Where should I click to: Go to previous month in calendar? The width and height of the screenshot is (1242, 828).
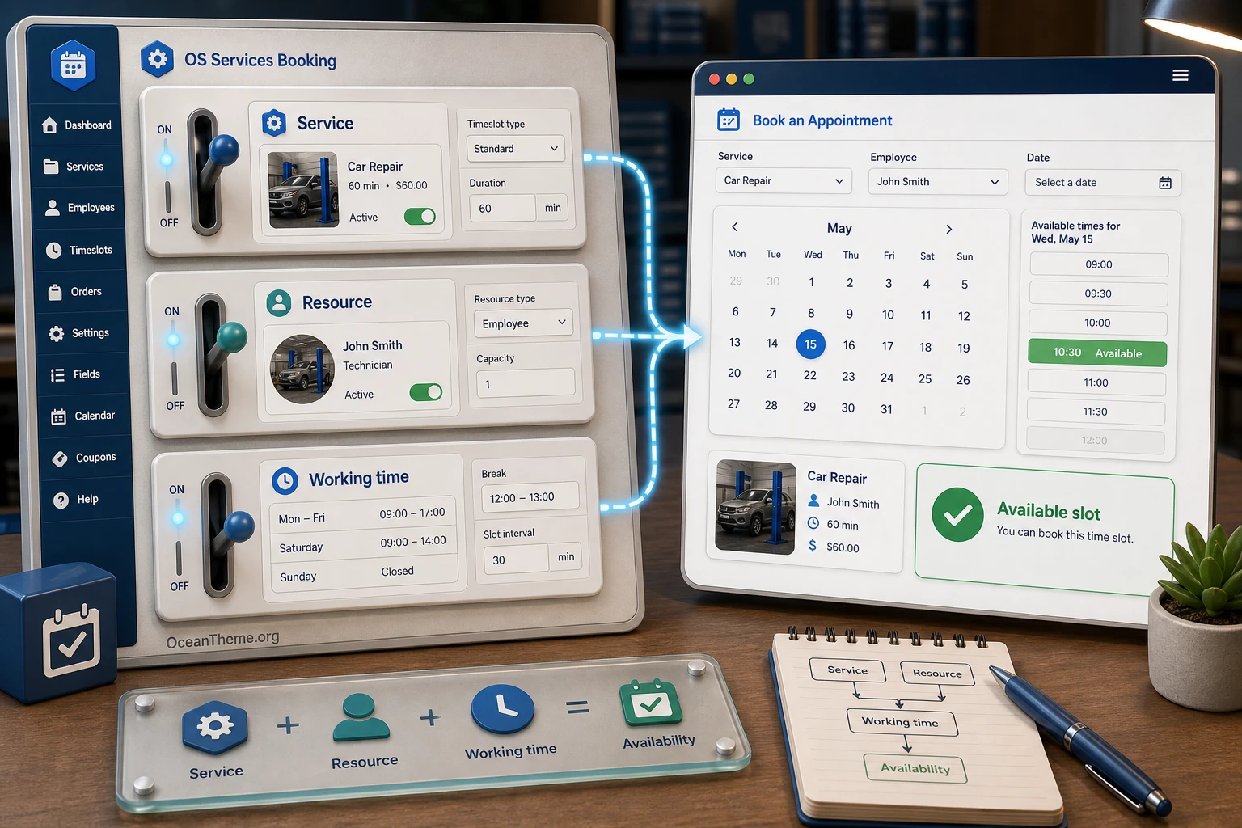[x=734, y=226]
